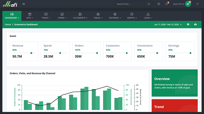Open the Forms menu
The image size is (204, 114).
(x=62, y=16)
